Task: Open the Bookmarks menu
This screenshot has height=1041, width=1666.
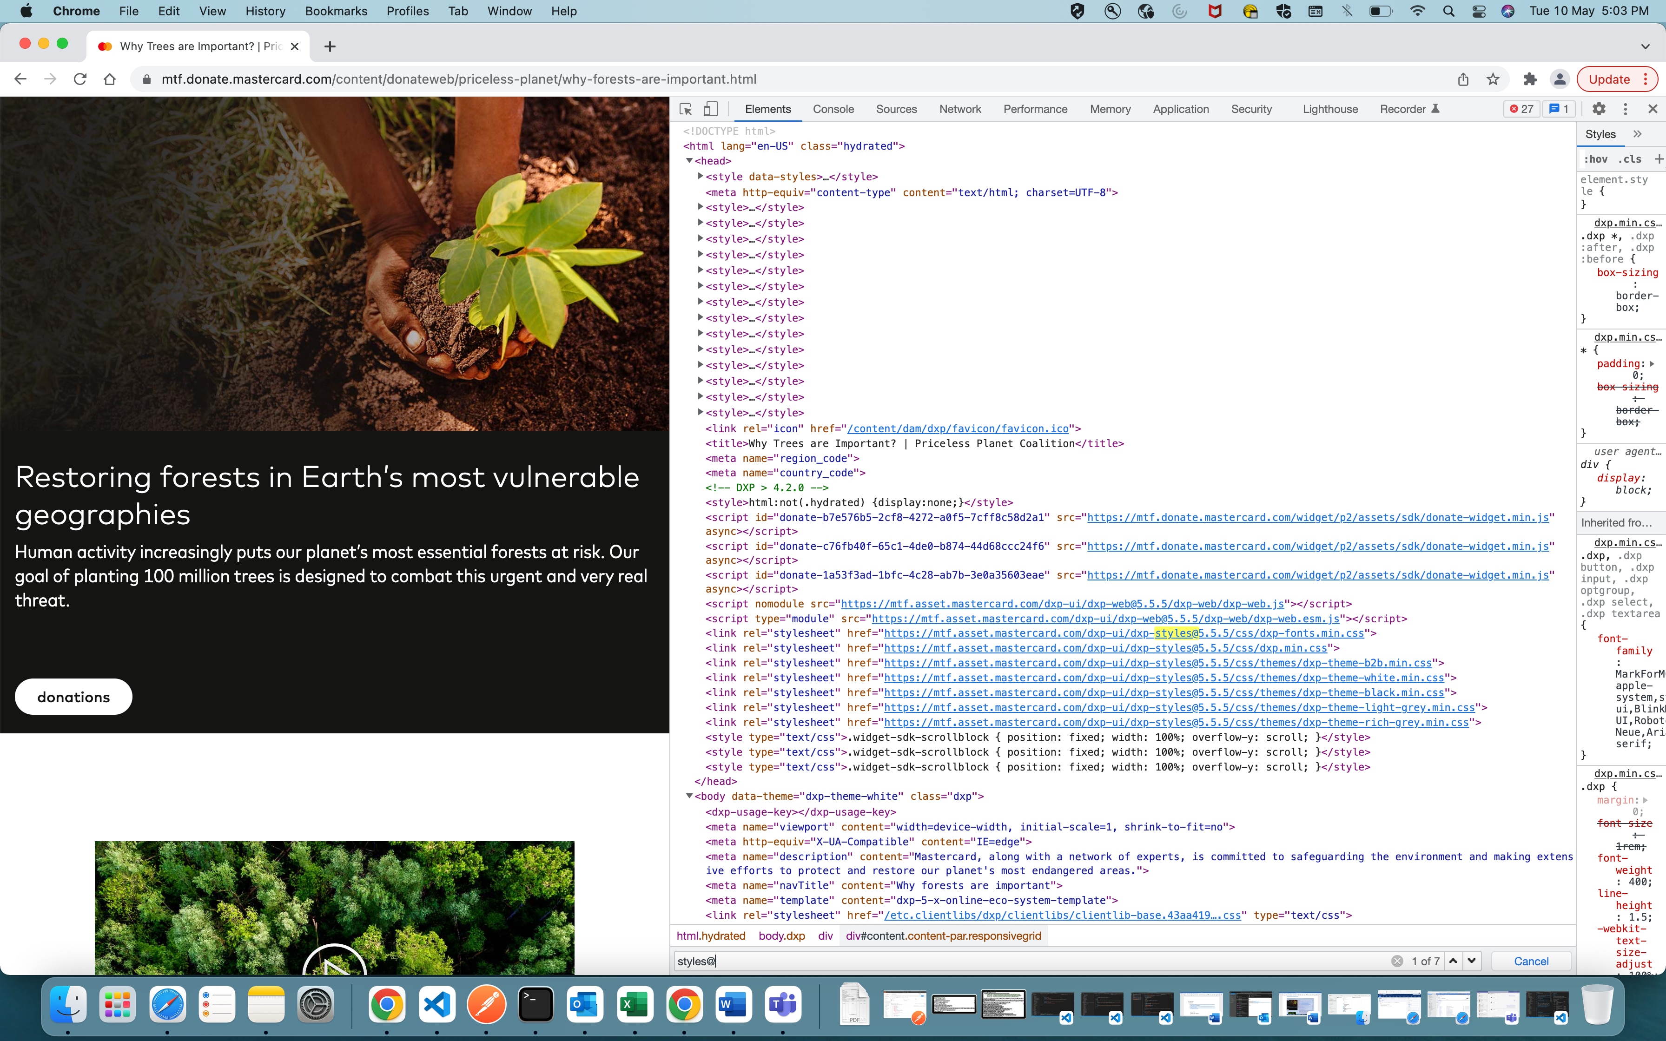Action: (335, 11)
